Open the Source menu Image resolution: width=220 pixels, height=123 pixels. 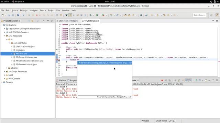click(x=14, y=10)
